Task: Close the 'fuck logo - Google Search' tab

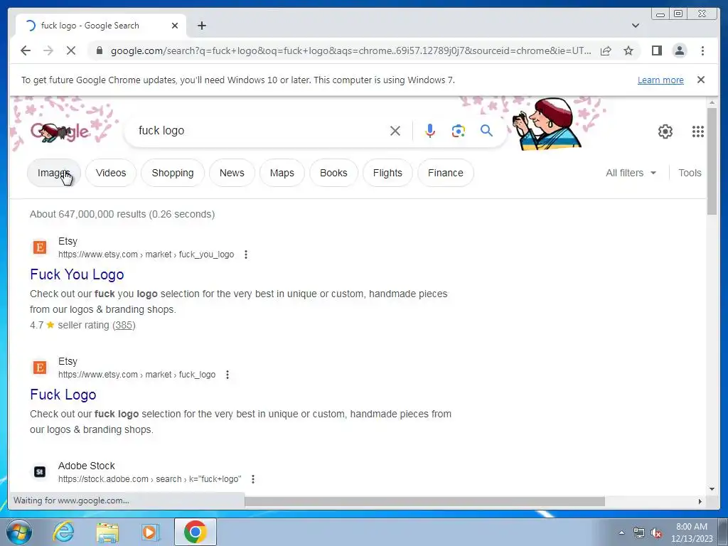Action: pyautogui.click(x=175, y=26)
